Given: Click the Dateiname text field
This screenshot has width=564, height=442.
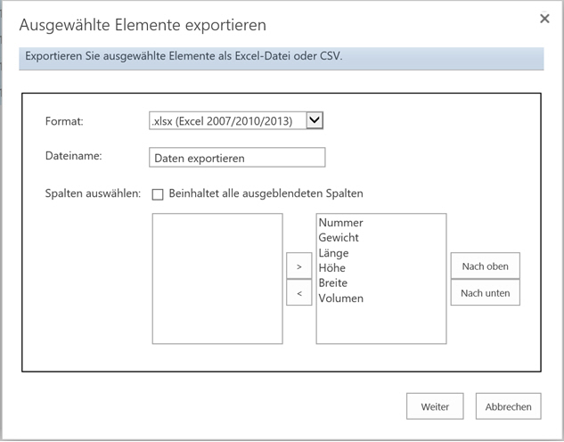Looking at the screenshot, I should tap(237, 158).
